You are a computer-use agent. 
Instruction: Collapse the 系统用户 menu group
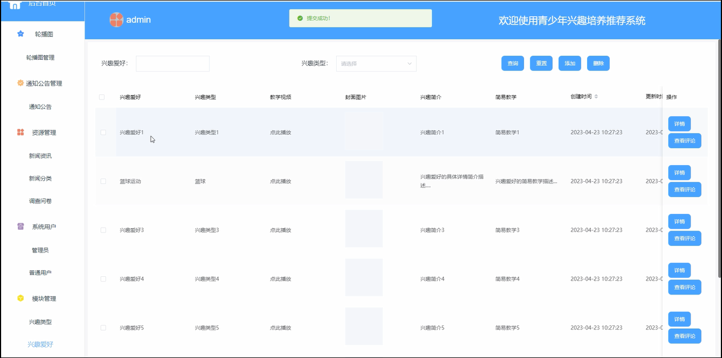(x=43, y=227)
